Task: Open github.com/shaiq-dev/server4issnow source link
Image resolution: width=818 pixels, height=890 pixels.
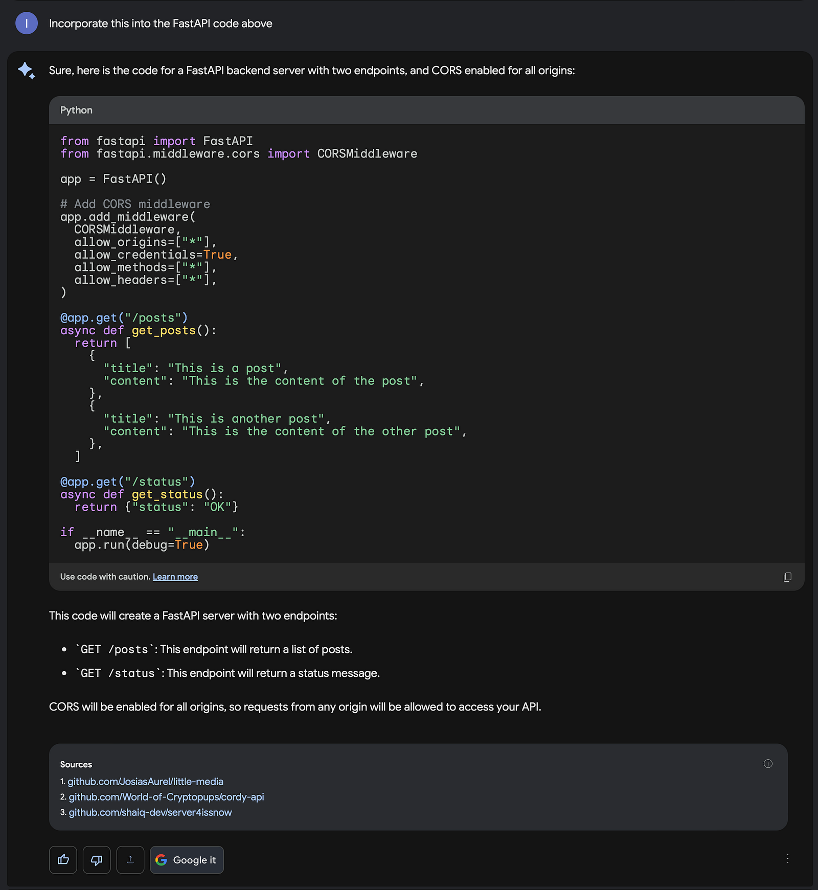Action: (x=150, y=812)
